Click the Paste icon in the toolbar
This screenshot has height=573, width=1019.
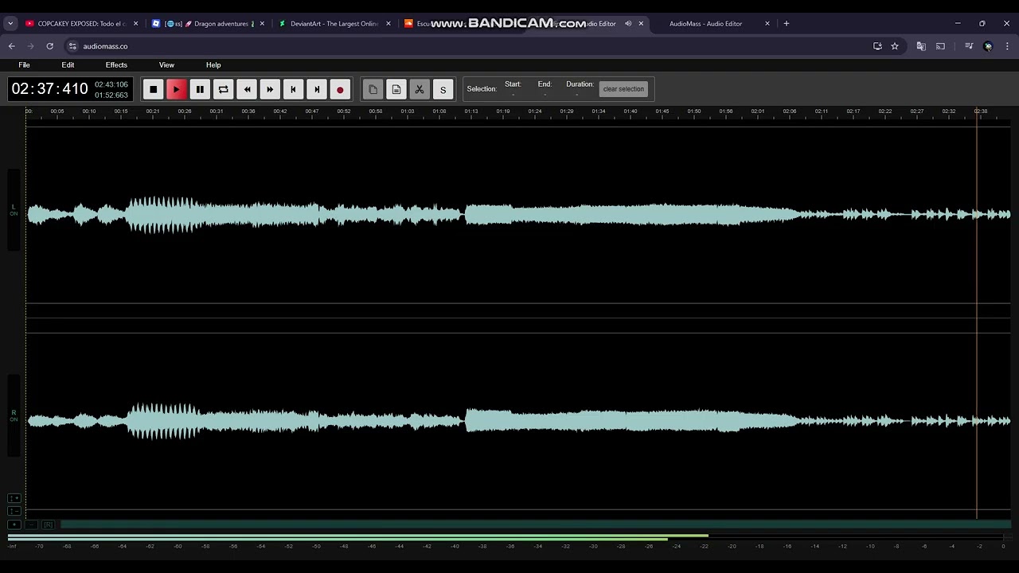pyautogui.click(x=396, y=89)
